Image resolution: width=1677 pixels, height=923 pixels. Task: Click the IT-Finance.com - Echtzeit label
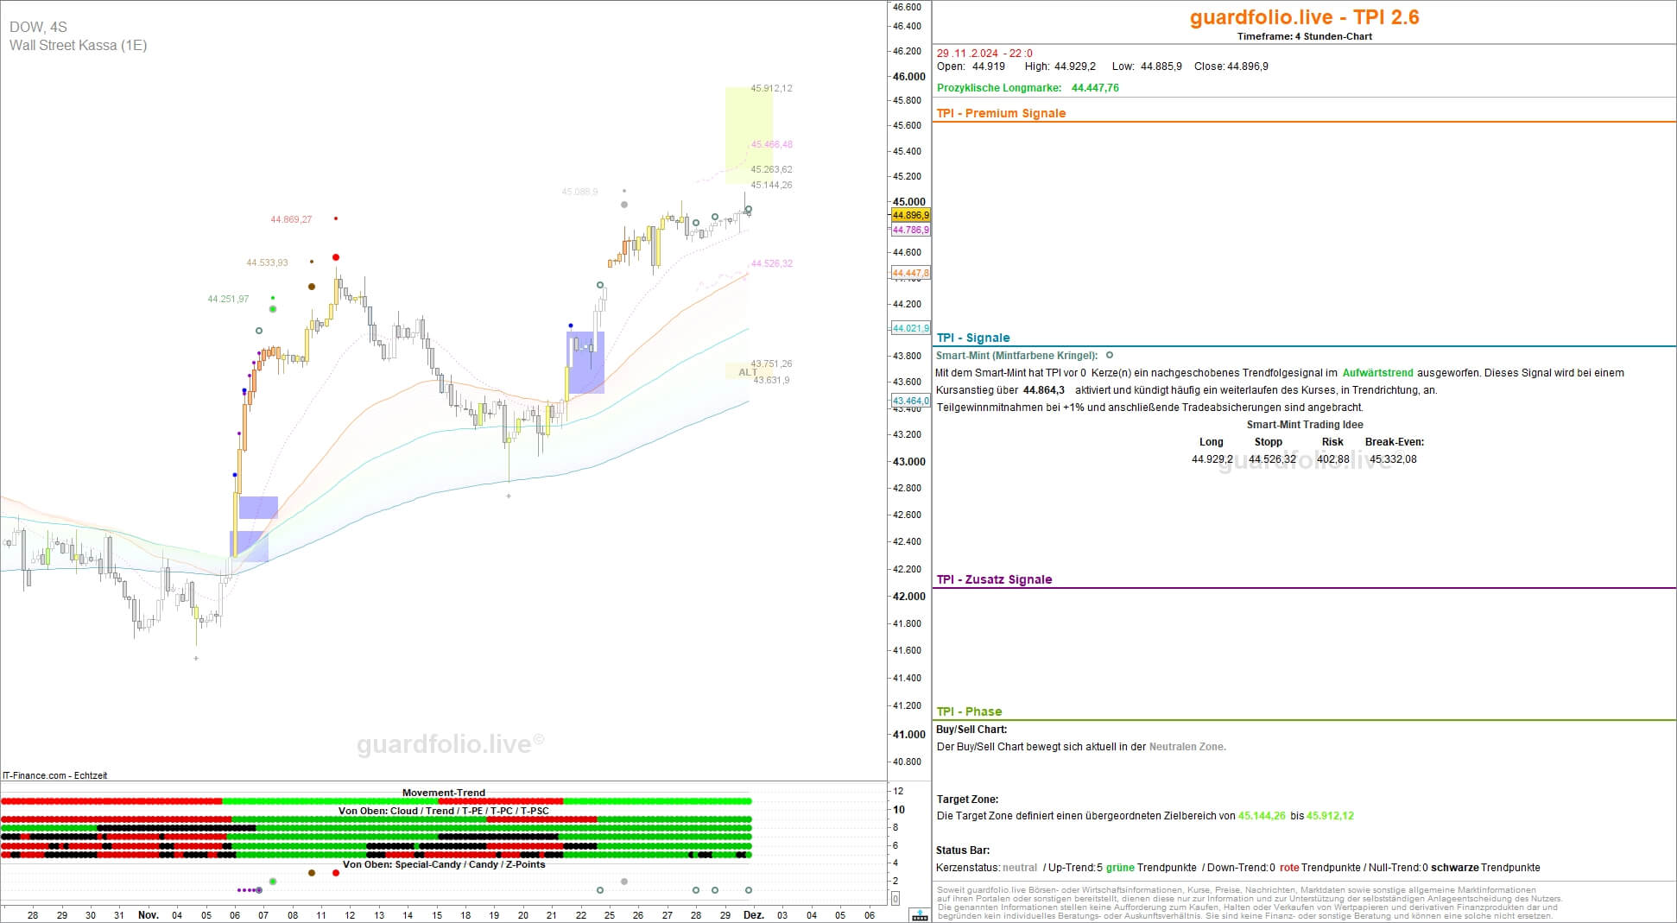[x=55, y=775]
